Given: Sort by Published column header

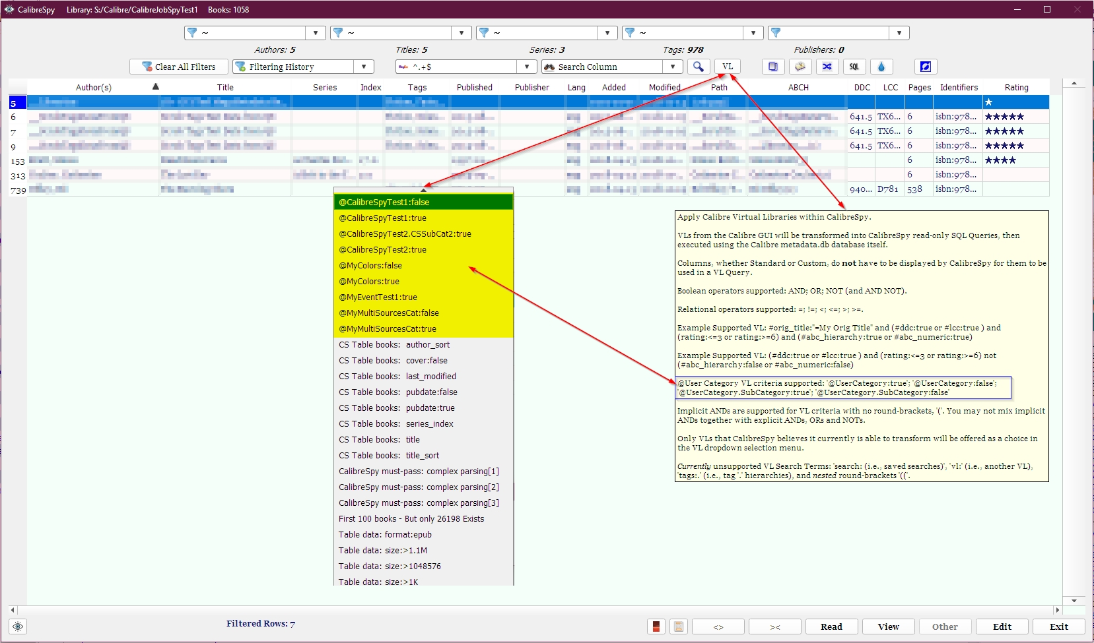Looking at the screenshot, I should 475,87.
